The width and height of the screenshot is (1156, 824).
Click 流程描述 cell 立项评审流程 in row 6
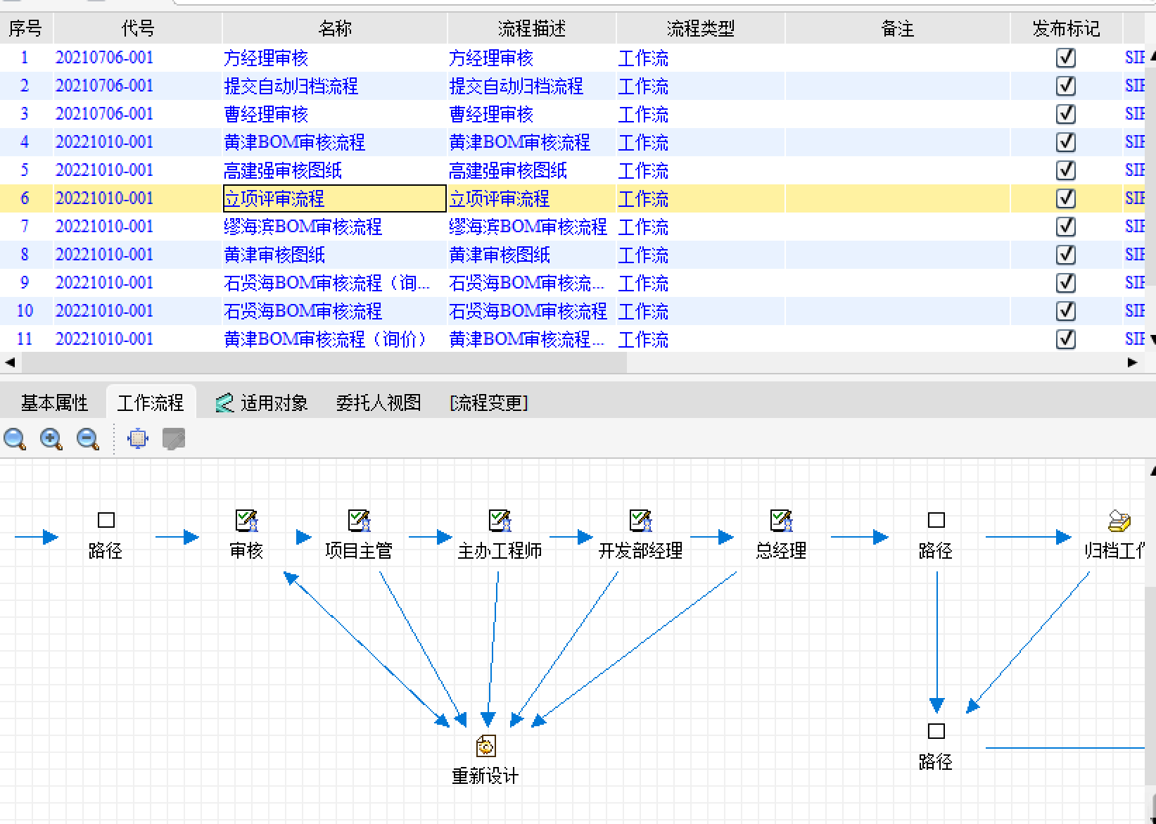click(x=532, y=198)
